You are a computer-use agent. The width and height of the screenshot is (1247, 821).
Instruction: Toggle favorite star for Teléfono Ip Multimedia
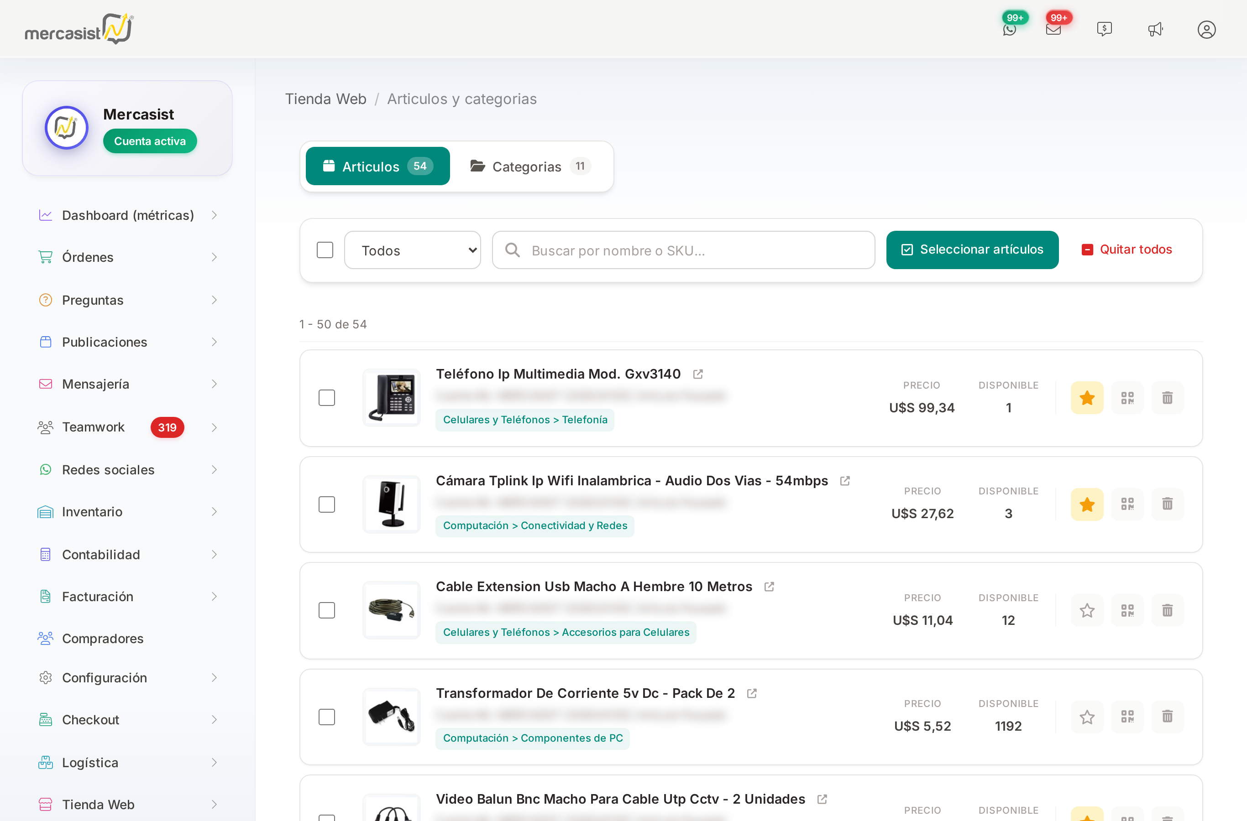point(1087,398)
